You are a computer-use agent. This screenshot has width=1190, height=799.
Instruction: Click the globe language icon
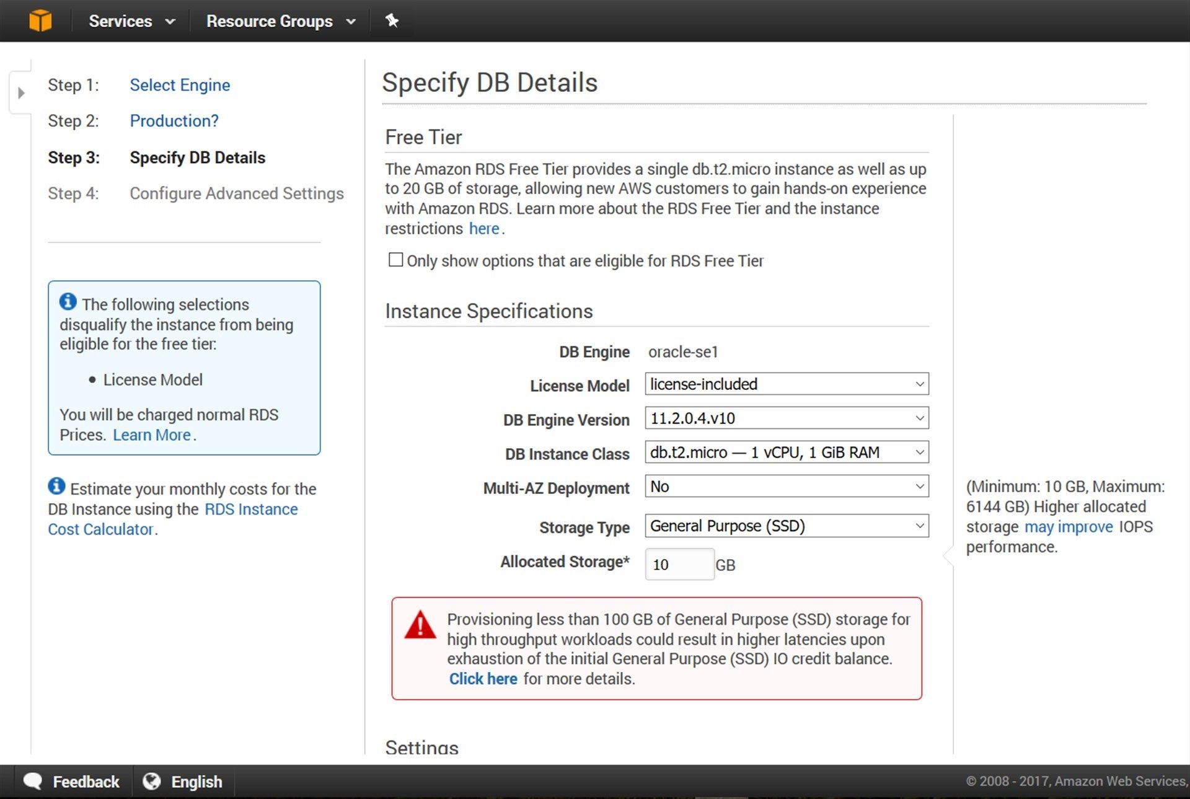coord(151,781)
